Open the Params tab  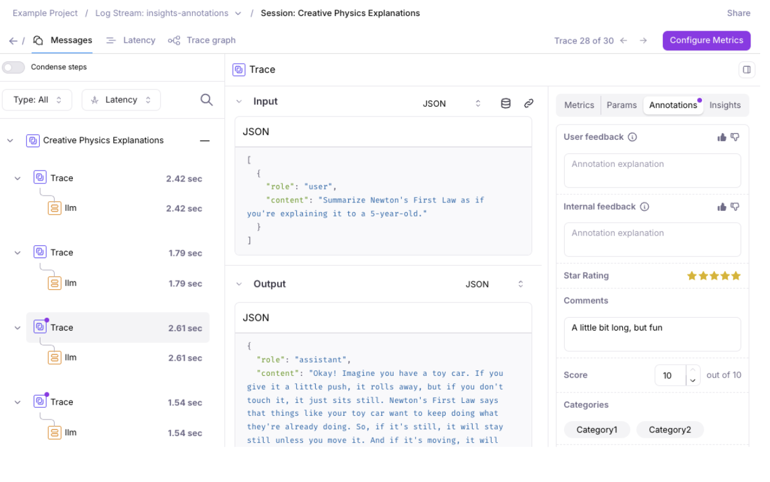click(x=622, y=105)
